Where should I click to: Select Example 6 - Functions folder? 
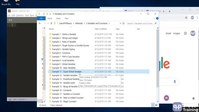[x=61, y=53]
